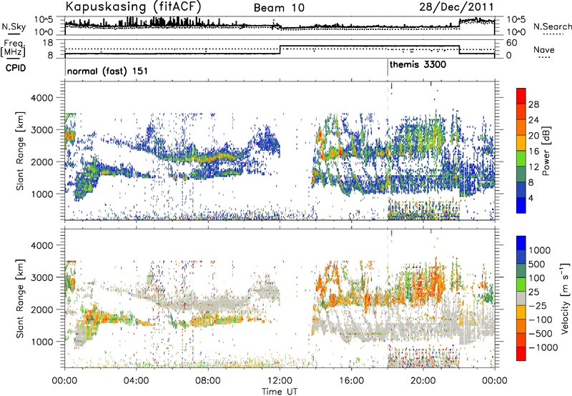Viewport: 572px width, 396px height.
Task: Click the 'normal (fast) 151' CPID text
Action: click(x=108, y=71)
